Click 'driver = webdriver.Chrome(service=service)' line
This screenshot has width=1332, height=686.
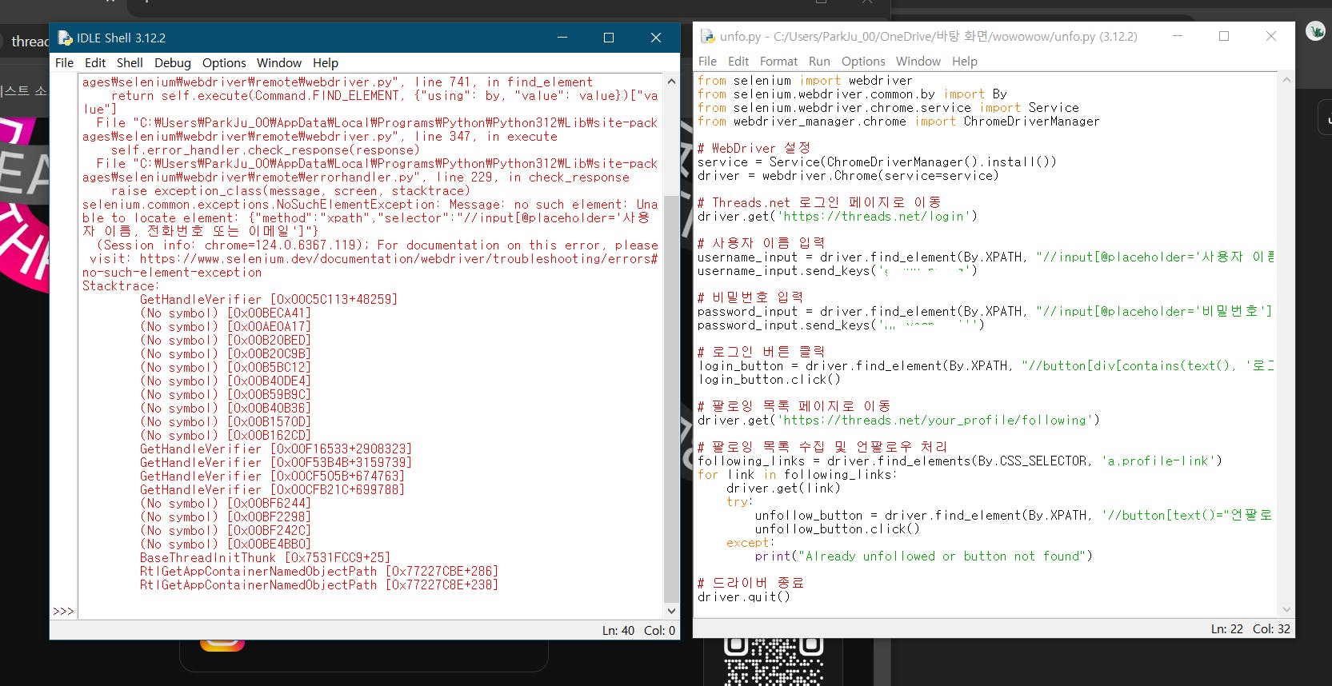point(848,176)
